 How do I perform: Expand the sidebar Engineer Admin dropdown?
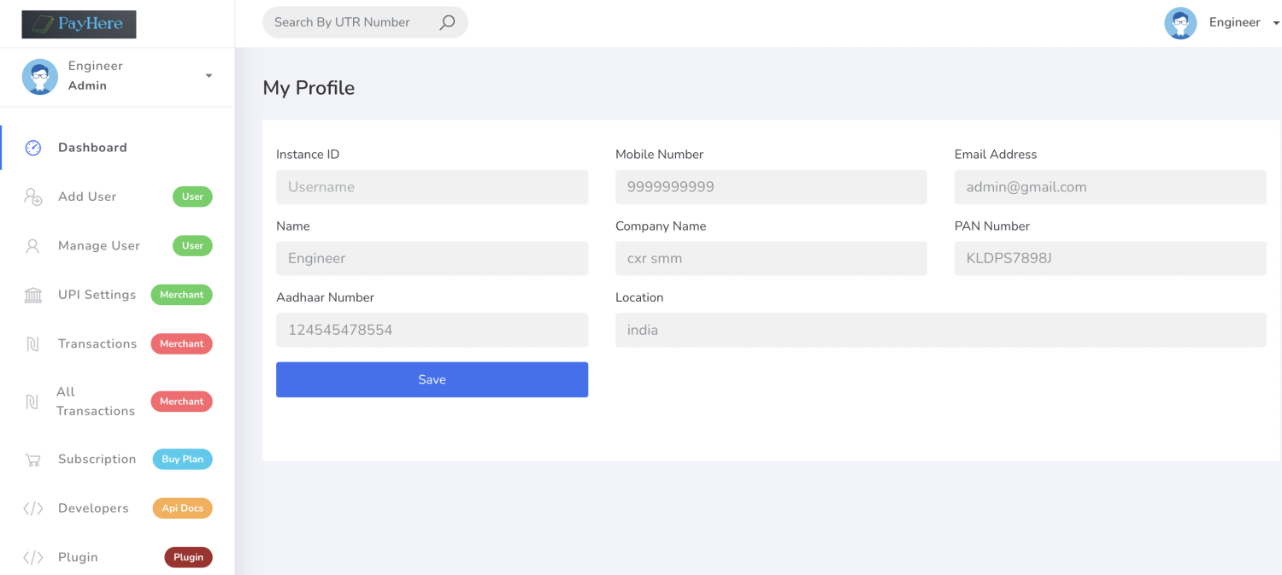(209, 76)
